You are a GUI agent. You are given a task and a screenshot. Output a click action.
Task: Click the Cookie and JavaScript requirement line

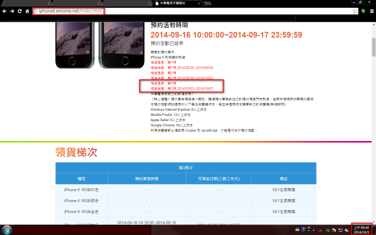point(204,131)
